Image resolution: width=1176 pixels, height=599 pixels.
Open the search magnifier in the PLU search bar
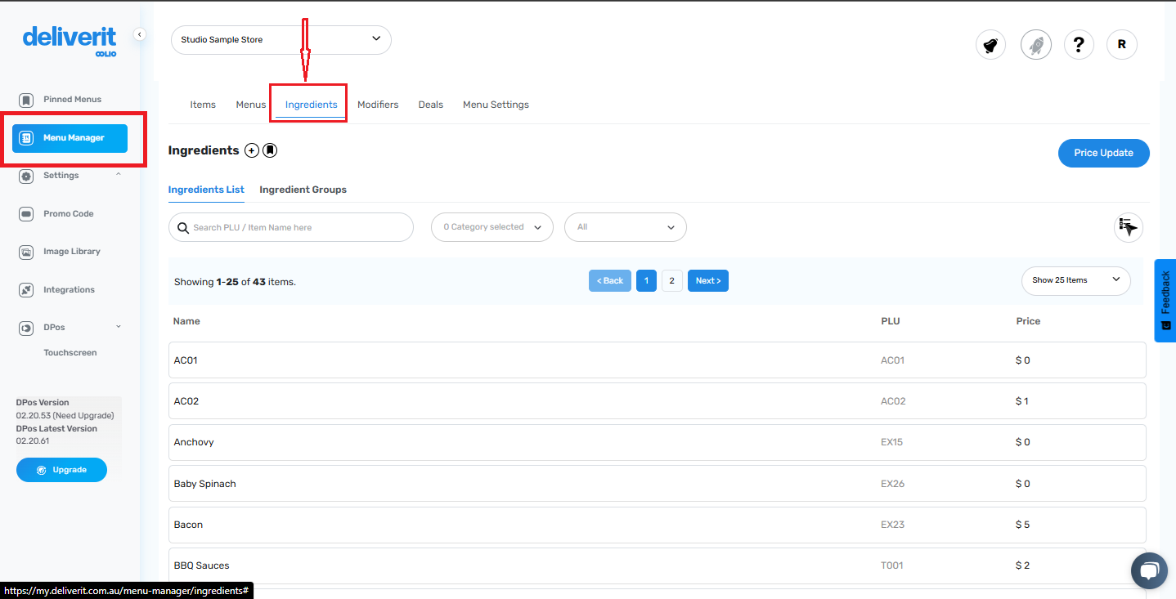click(183, 227)
